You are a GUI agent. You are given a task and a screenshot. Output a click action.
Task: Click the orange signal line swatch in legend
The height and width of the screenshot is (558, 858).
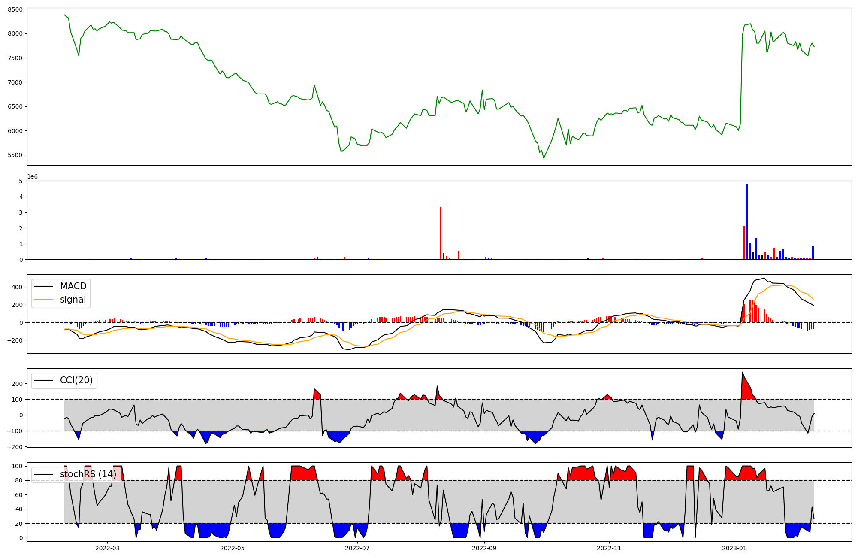[x=44, y=300]
